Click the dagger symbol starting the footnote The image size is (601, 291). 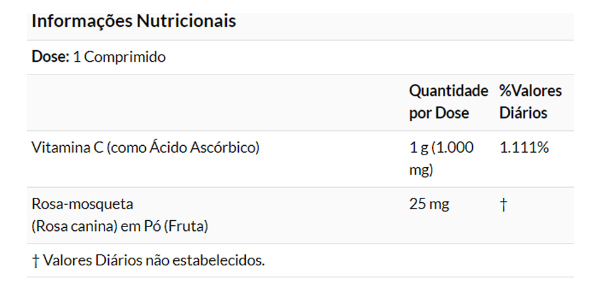point(35,260)
